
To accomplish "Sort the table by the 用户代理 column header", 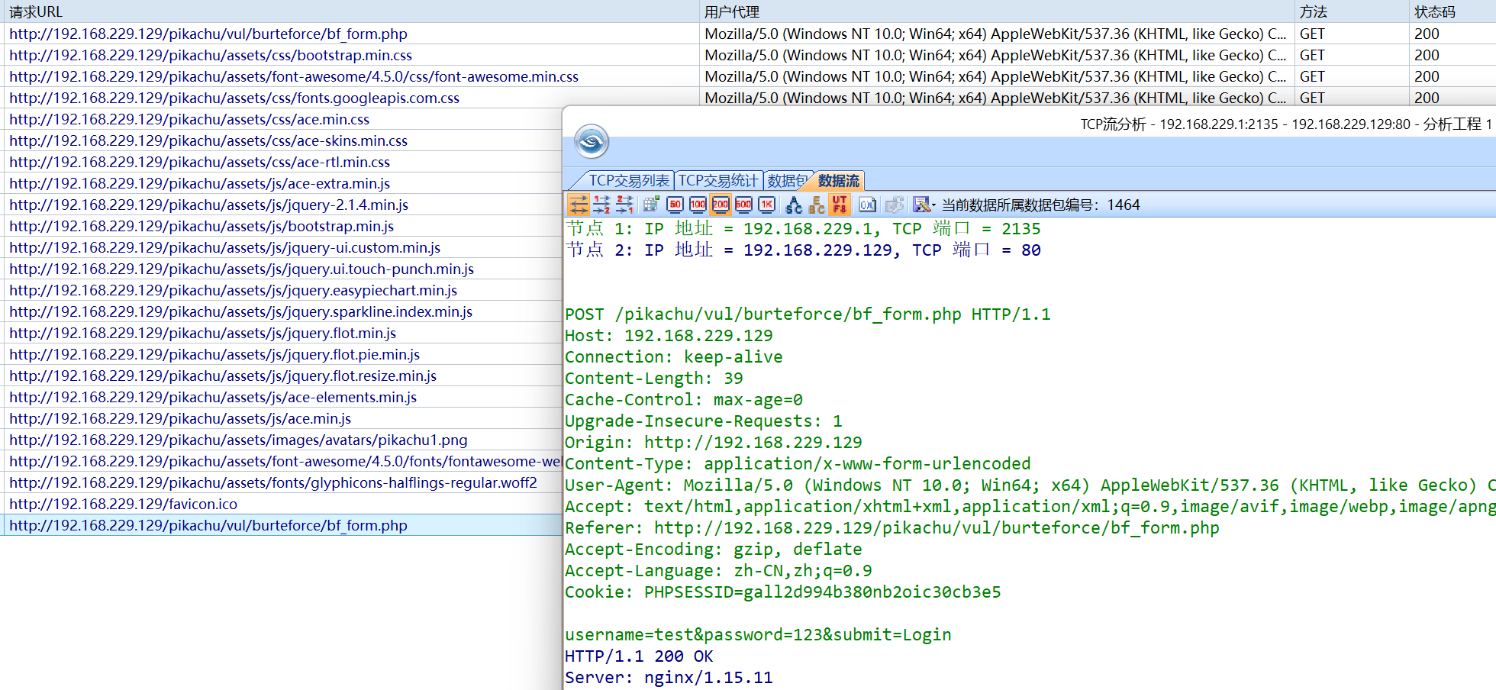I will point(996,11).
